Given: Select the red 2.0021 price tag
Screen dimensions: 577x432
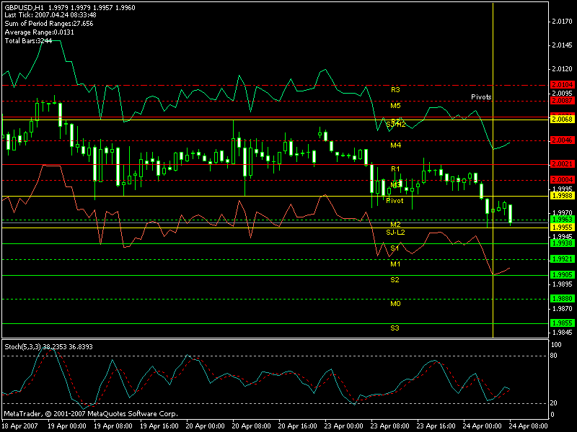Looking at the screenshot, I should tap(561, 164).
